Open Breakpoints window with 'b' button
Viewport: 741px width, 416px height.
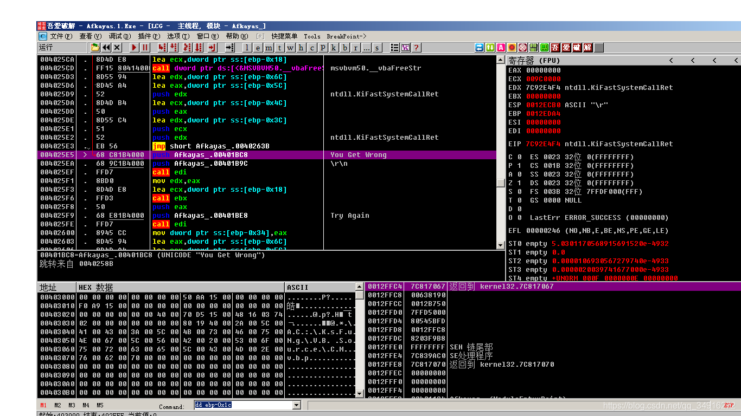(344, 48)
